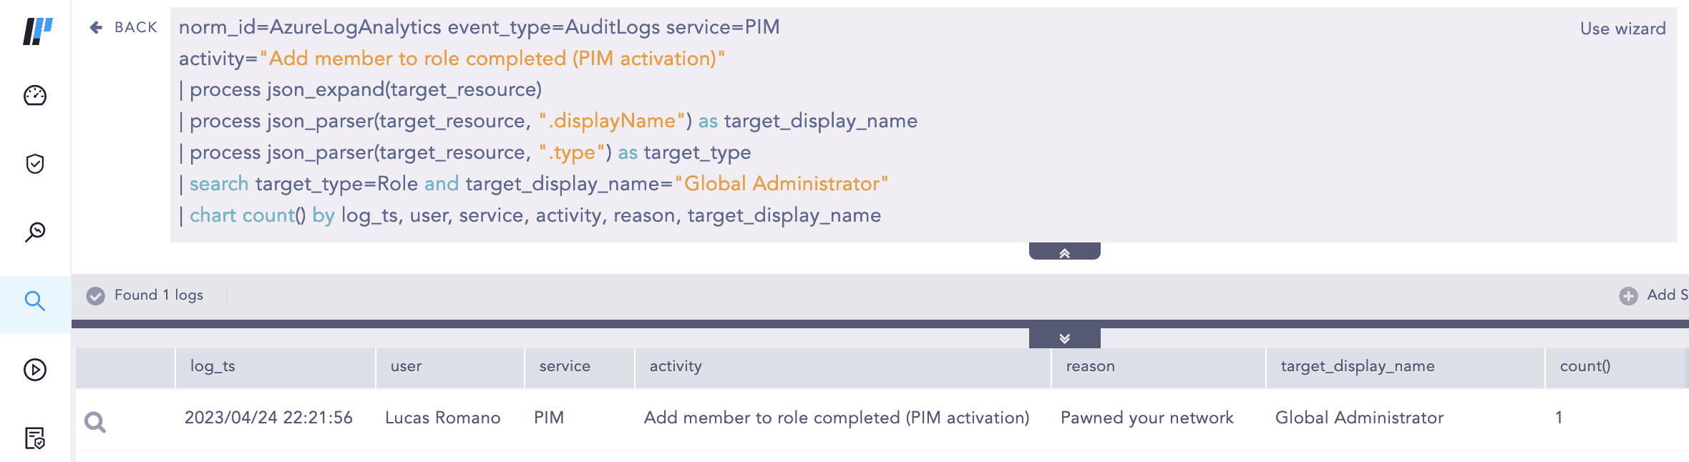
Task: Click the activity column header
Action: tap(676, 366)
